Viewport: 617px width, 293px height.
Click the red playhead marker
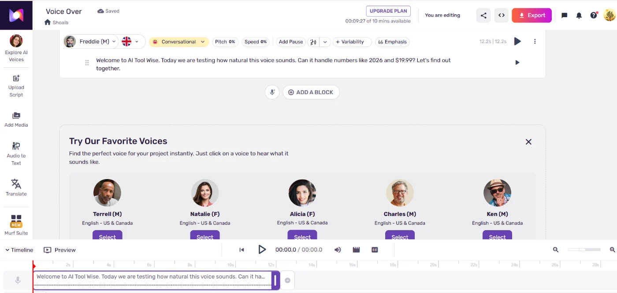[34, 266]
